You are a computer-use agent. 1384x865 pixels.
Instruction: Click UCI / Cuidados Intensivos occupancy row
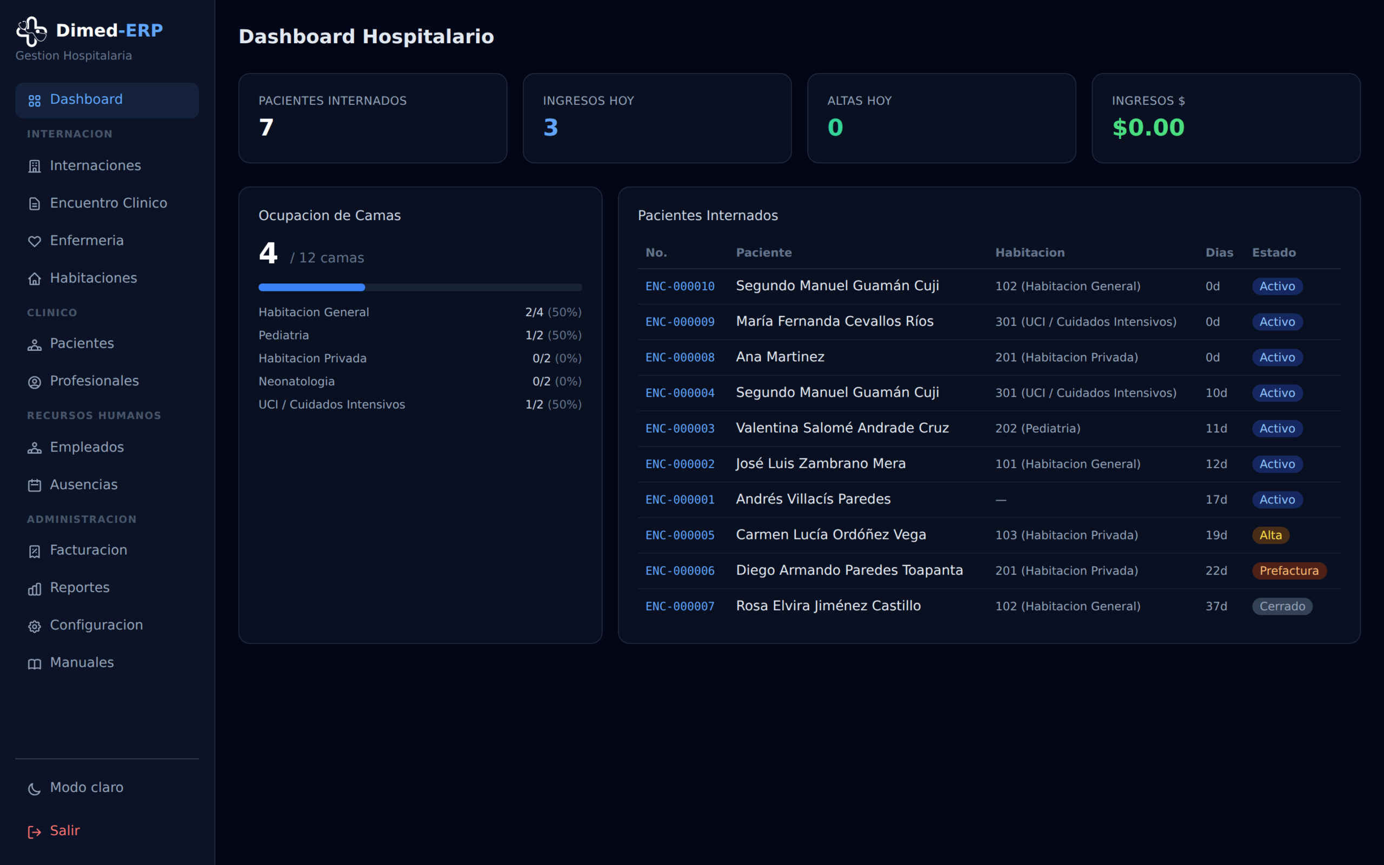pyautogui.click(x=421, y=404)
